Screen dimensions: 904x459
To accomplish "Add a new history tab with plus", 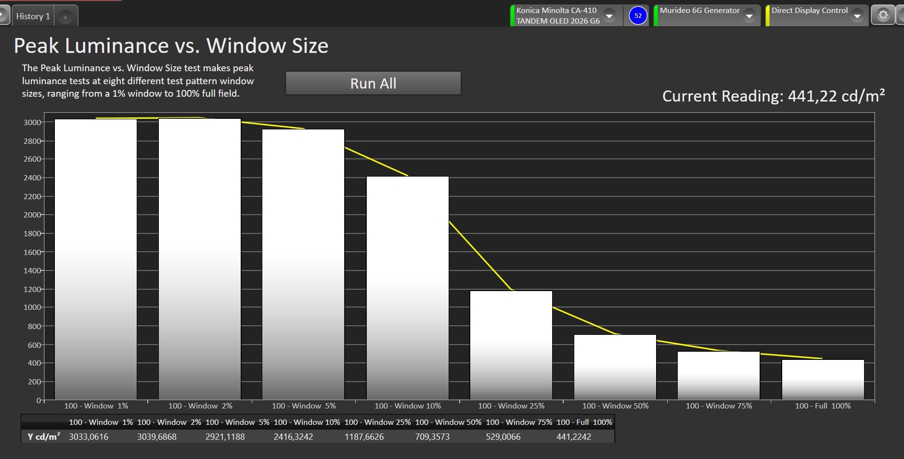I will [65, 17].
